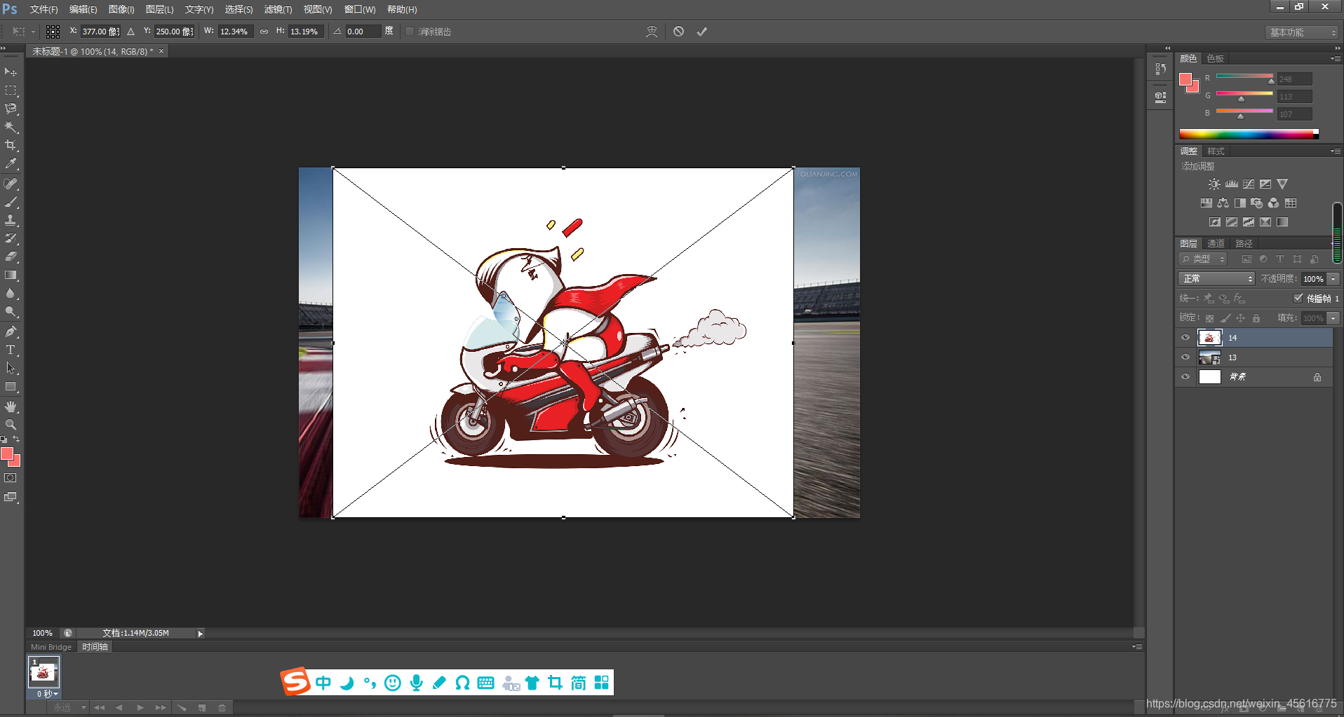This screenshot has width=1344, height=717.
Task: Select the Crop tool
Action: coord(11,145)
